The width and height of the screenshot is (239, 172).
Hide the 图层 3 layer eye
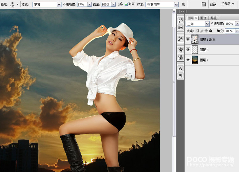click(188, 49)
